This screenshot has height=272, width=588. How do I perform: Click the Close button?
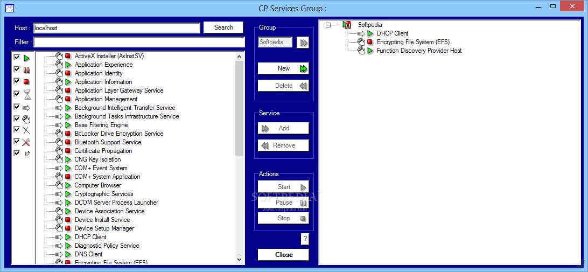(x=283, y=255)
